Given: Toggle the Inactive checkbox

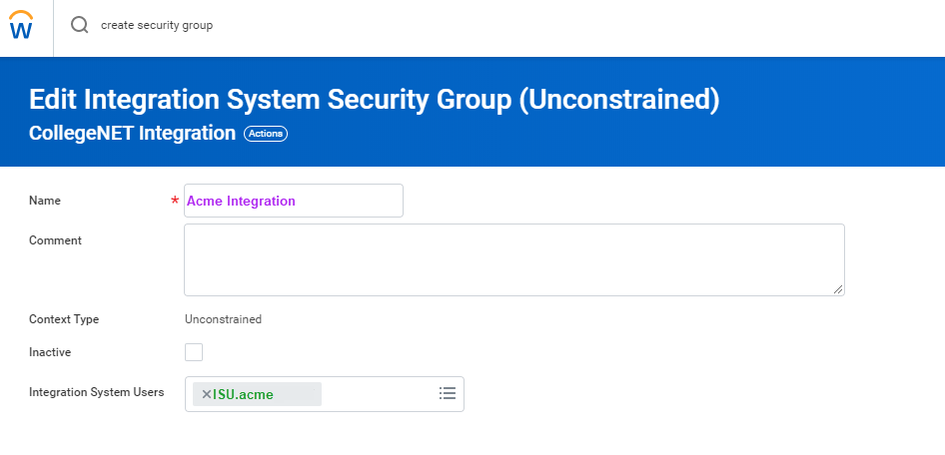Looking at the screenshot, I should (194, 352).
